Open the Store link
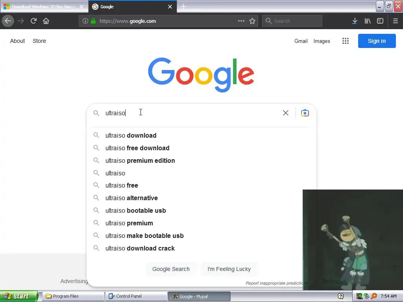The width and height of the screenshot is (403, 302). tap(39, 41)
